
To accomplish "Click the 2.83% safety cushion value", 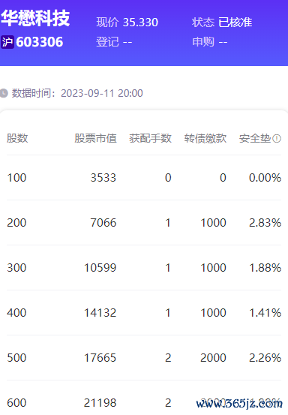I will (265, 223).
